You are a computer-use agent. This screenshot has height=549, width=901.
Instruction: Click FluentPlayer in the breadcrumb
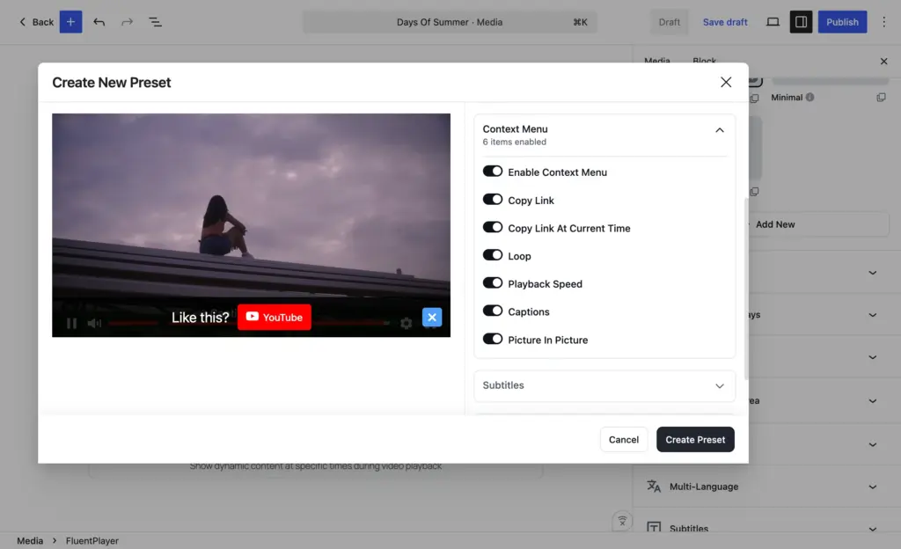tap(92, 540)
